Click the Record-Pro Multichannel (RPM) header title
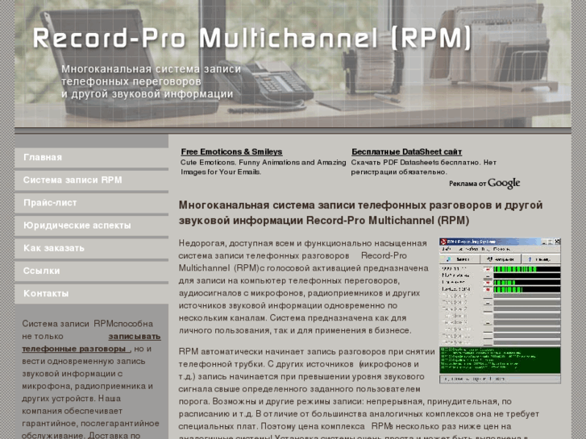Image resolution: width=586 pixels, height=439 pixels. click(253, 38)
